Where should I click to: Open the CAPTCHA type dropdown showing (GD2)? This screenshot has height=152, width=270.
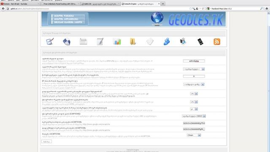pyautogui.click(x=194, y=116)
